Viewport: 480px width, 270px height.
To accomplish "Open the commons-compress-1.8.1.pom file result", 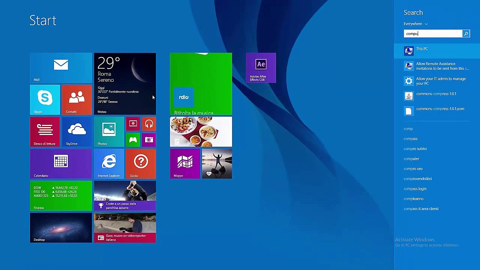I will point(437,111).
